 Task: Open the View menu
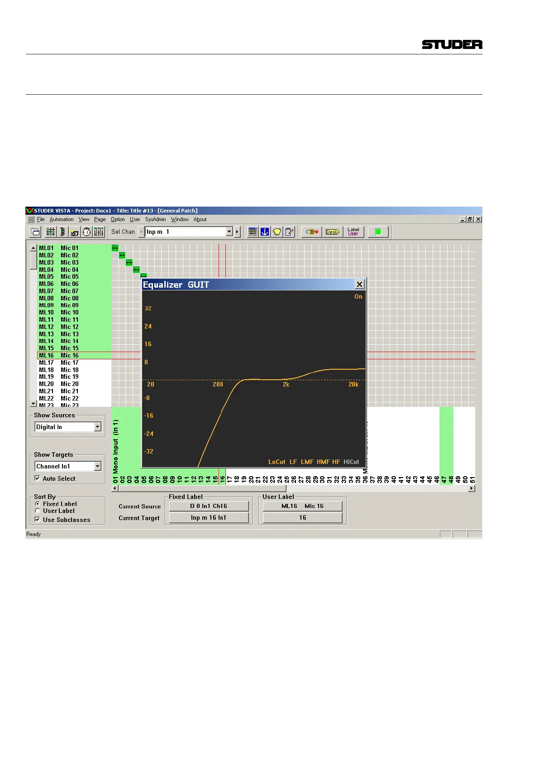(84, 219)
